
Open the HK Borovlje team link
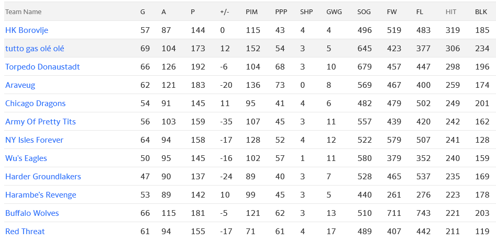[27, 30]
